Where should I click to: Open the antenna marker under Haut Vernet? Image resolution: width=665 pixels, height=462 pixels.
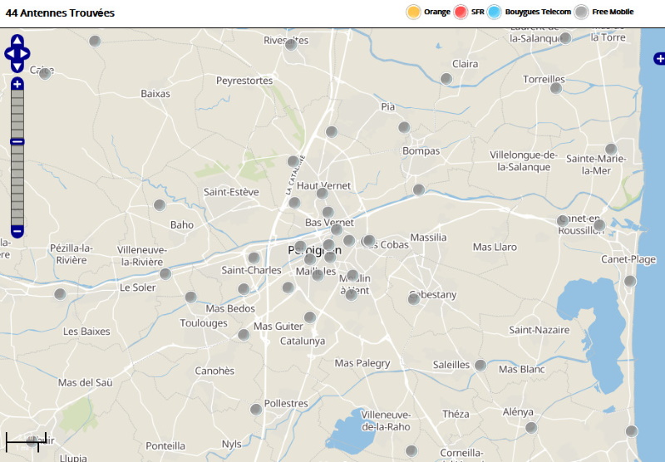point(323,194)
